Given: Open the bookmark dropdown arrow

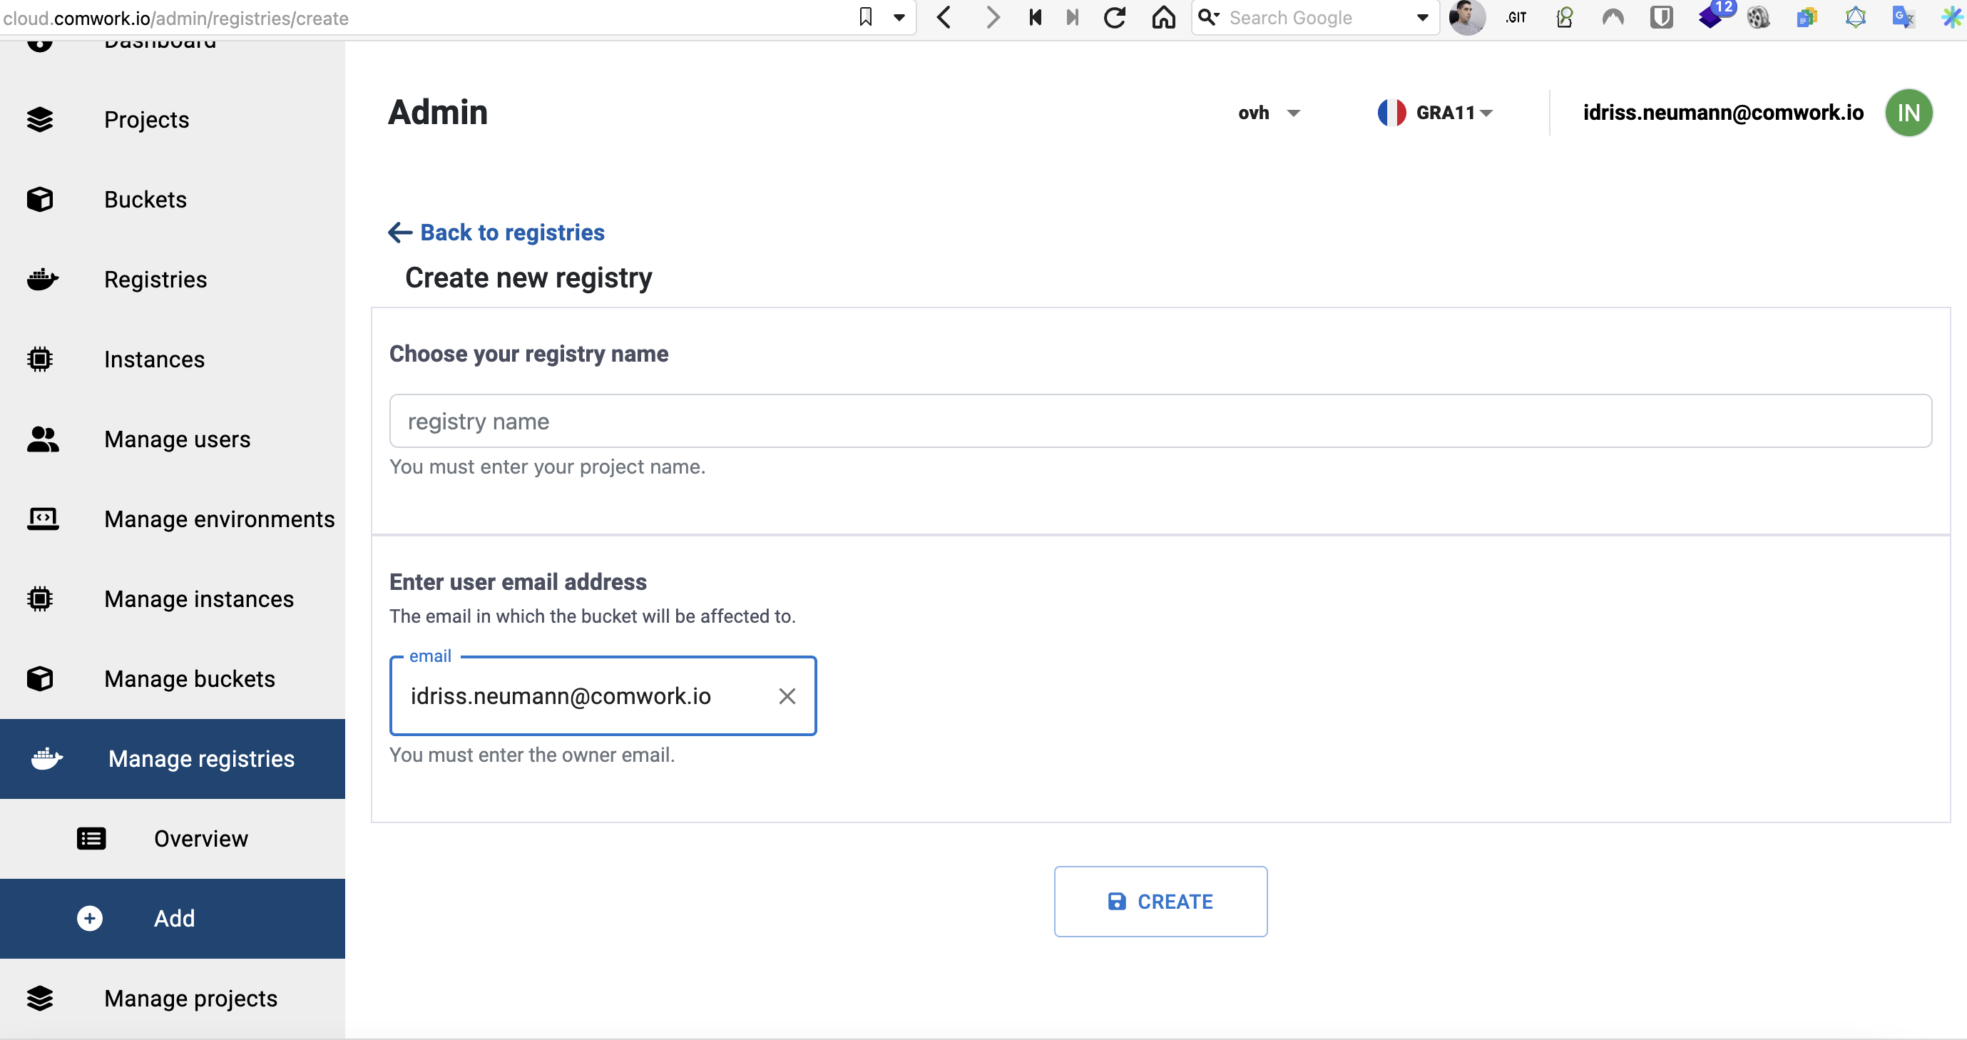Looking at the screenshot, I should [899, 18].
